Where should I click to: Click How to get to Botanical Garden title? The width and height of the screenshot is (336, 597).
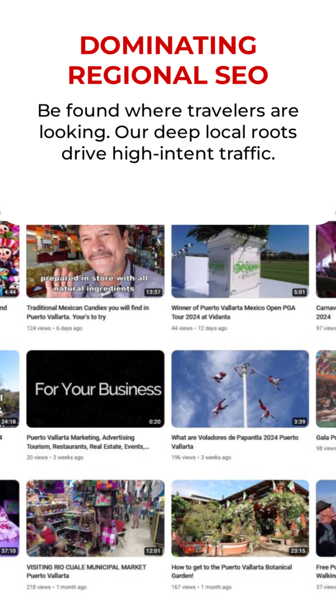point(232,571)
